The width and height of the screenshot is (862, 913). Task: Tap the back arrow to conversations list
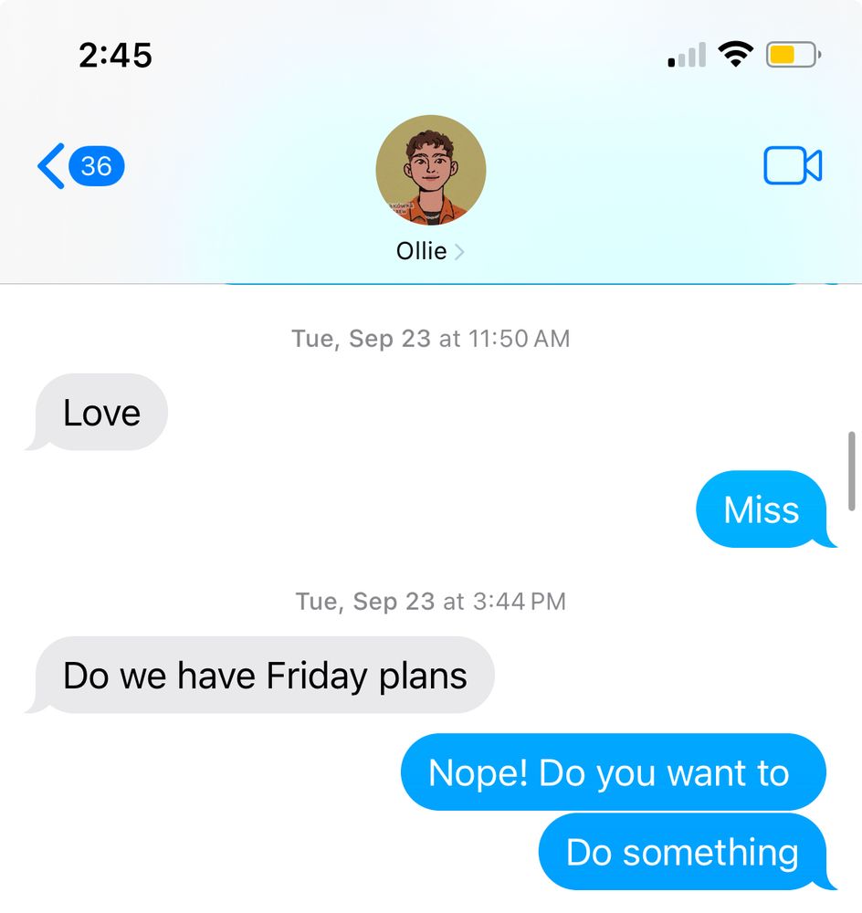(x=51, y=166)
